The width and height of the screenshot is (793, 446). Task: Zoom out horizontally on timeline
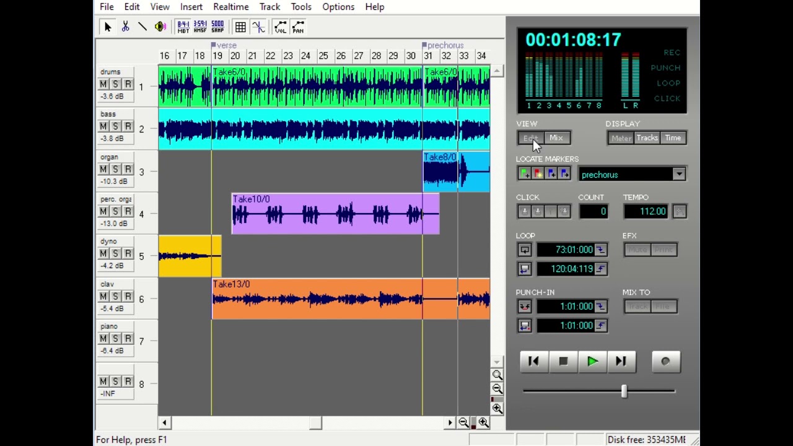tap(463, 422)
